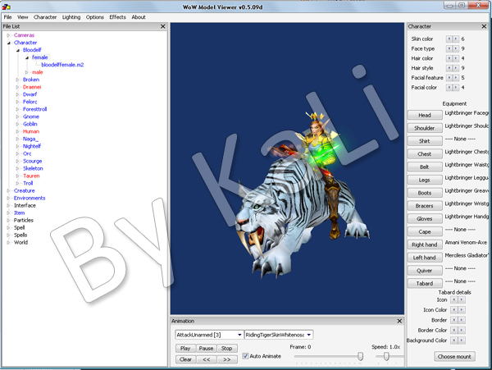Toggle the Auto Animate checkbox

(x=246, y=356)
